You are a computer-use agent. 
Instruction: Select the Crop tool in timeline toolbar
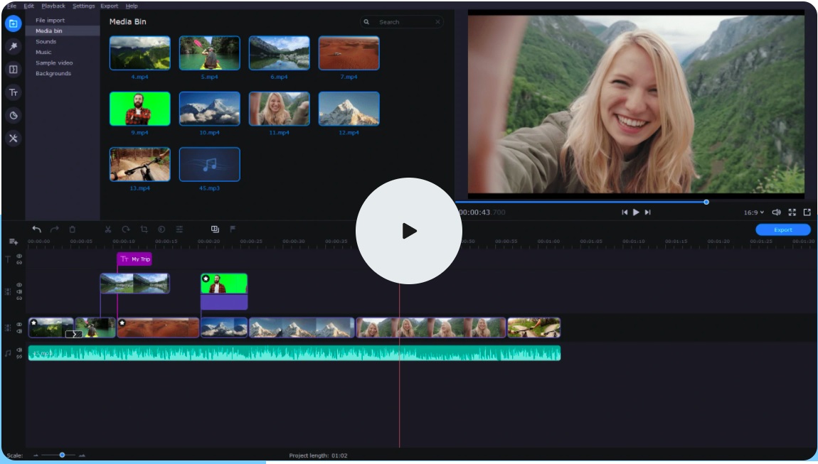click(x=144, y=229)
